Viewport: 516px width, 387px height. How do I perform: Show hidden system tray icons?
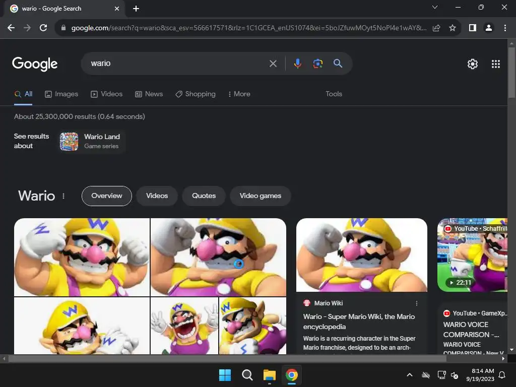tap(410, 375)
